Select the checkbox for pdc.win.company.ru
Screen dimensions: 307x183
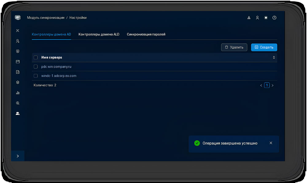tap(36, 67)
